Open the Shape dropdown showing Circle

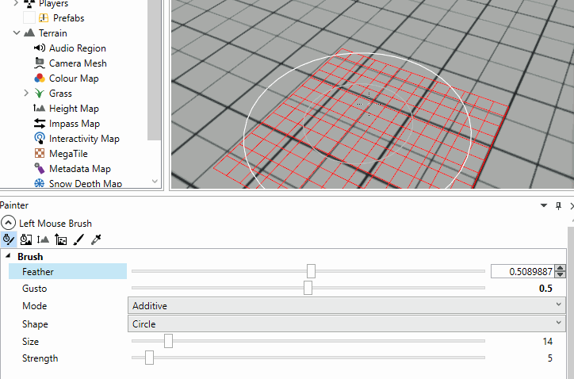pyautogui.click(x=346, y=323)
